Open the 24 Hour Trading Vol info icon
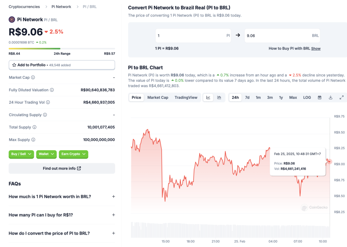The height and width of the screenshot is (247, 347). [x=48, y=102]
